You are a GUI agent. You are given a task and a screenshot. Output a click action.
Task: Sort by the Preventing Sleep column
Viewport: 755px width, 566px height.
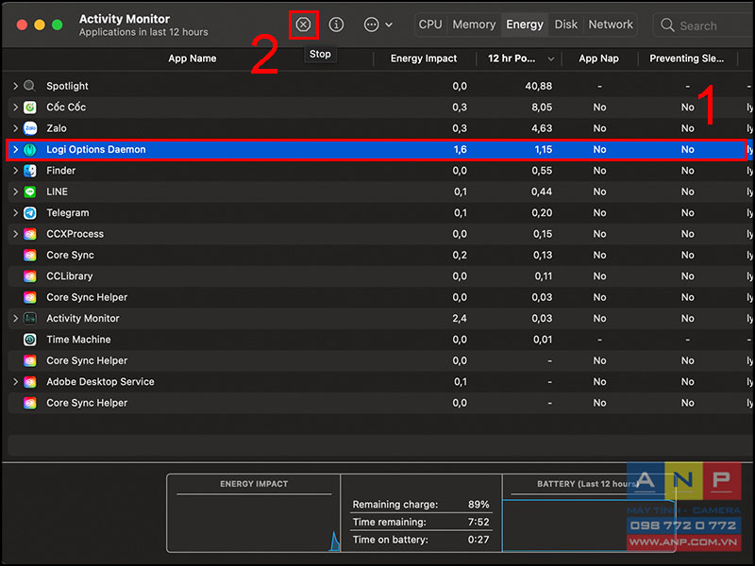pyautogui.click(x=687, y=58)
